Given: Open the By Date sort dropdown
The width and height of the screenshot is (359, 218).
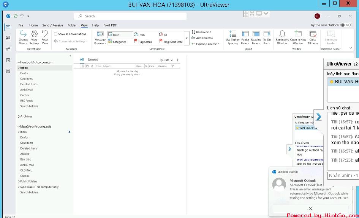Looking at the screenshot, I should (x=166, y=60).
